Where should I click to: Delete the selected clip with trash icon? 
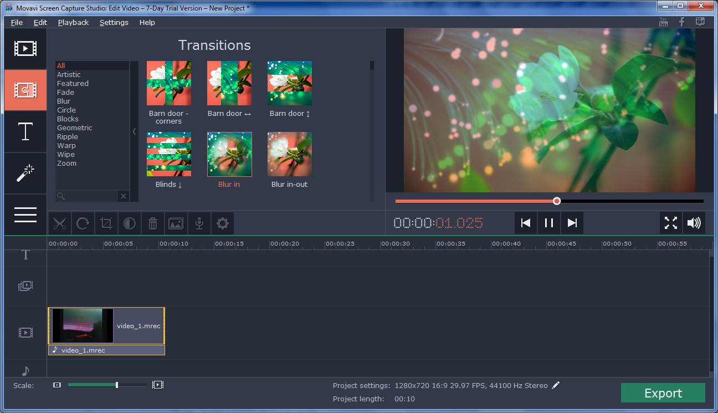pos(153,223)
